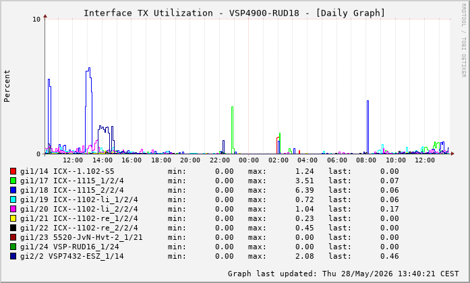The image size is (470, 283).
Task: Click the last value 0.07 for gi1/17
Action: [390, 181]
